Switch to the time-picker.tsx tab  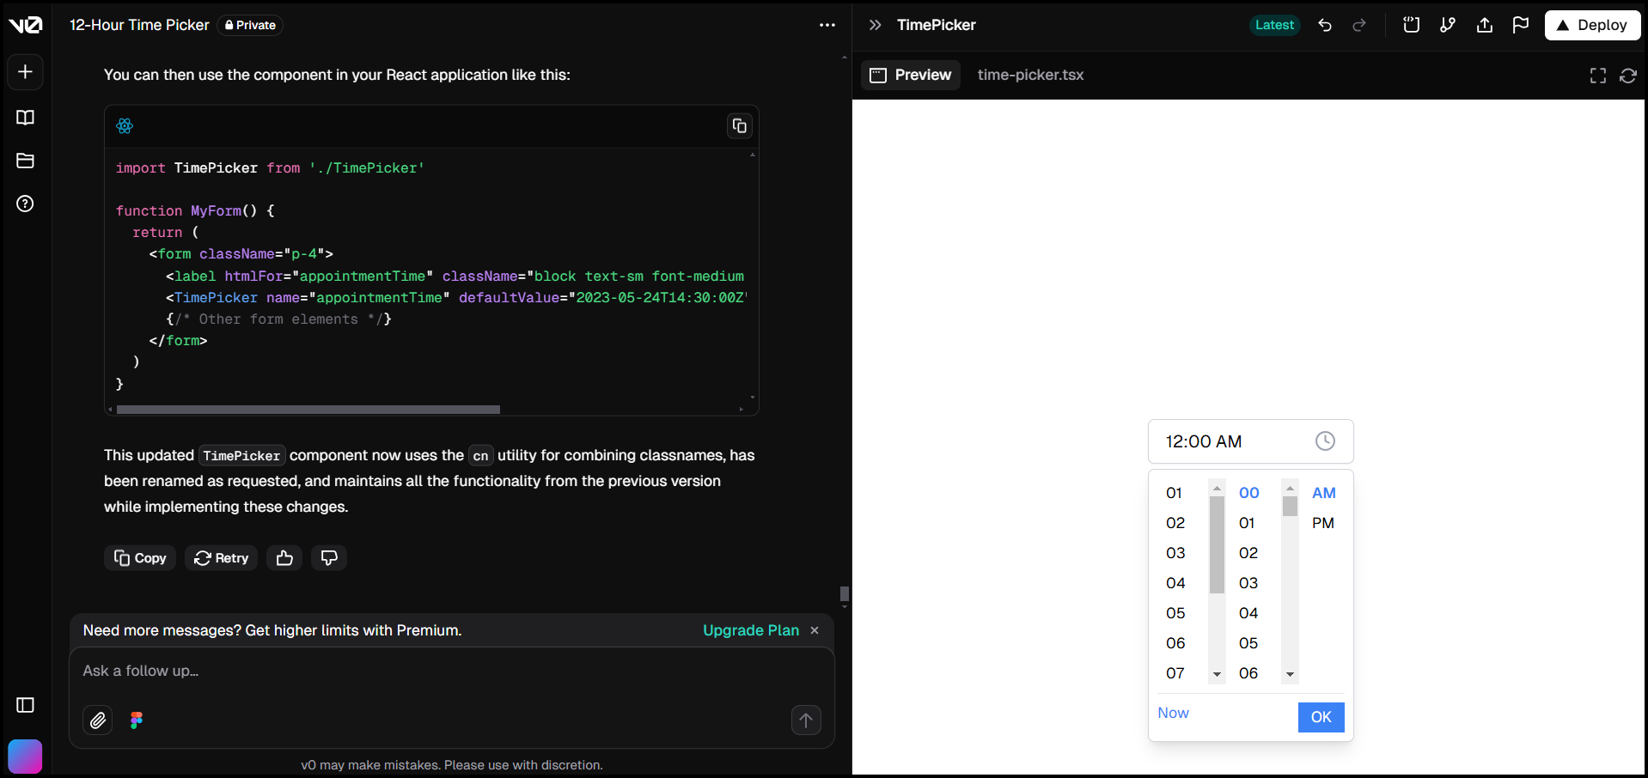[1030, 75]
